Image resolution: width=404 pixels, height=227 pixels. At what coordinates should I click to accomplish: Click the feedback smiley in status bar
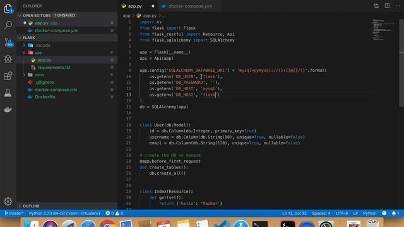click(384, 213)
